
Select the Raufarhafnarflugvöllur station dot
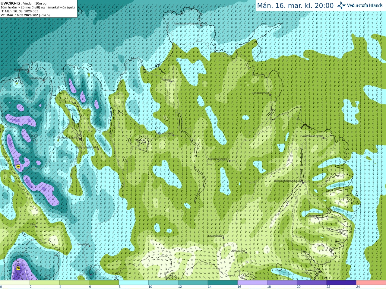[x=201, y=25]
